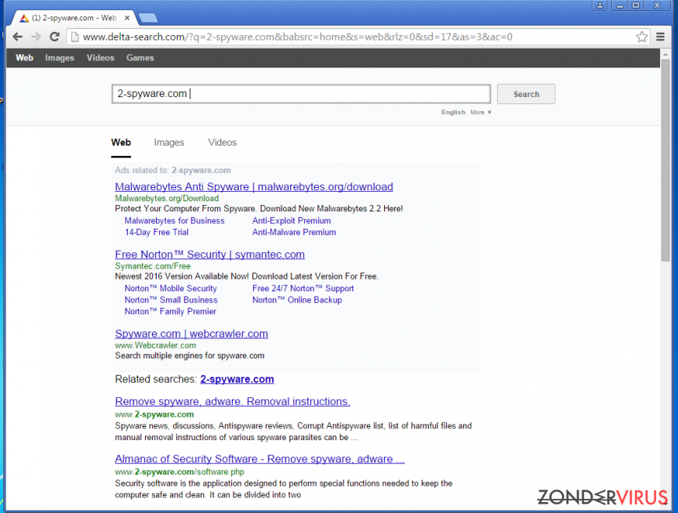
Task: Open Web in the dark top navigation bar
Action: pyautogui.click(x=24, y=57)
